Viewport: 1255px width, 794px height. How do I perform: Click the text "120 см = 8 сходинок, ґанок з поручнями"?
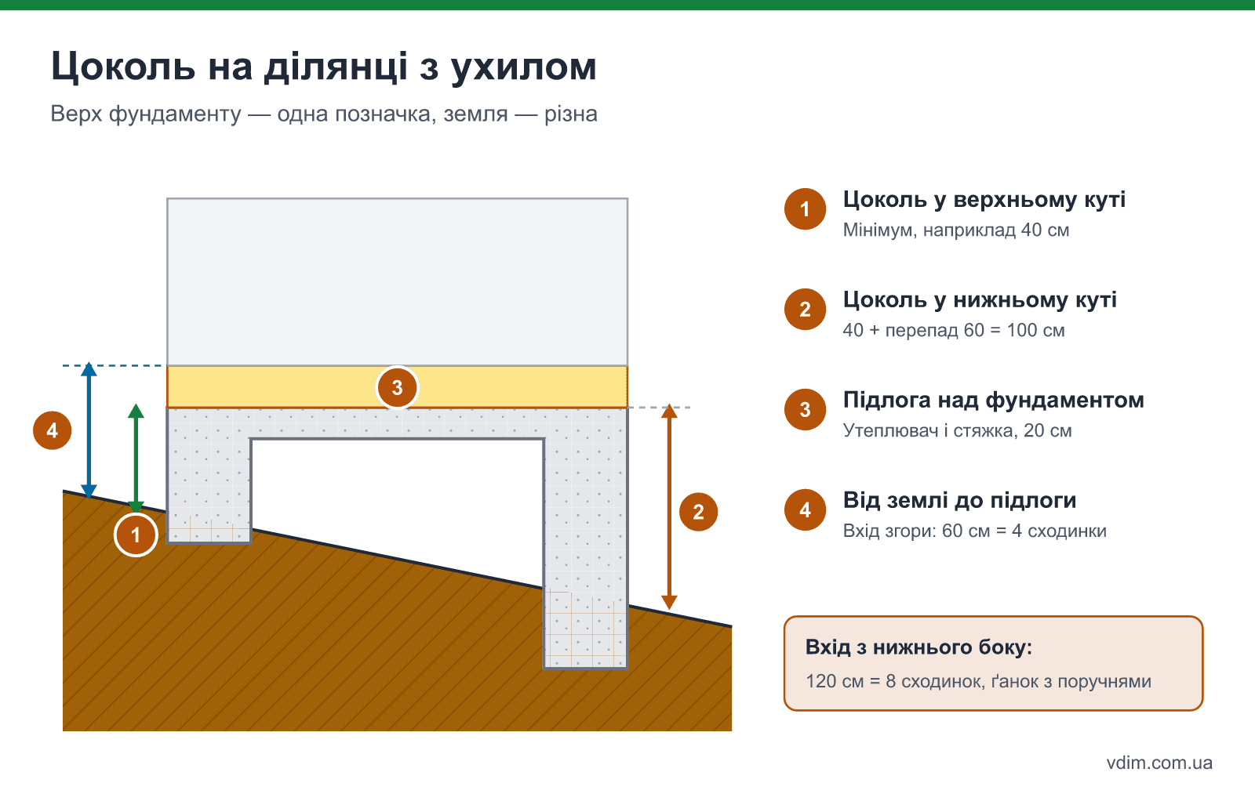978,682
